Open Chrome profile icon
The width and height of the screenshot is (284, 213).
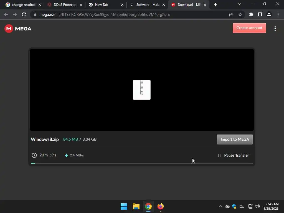pos(269,14)
